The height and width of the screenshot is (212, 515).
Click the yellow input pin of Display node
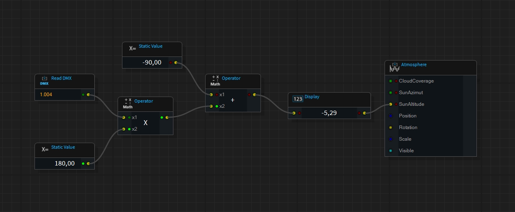click(294, 113)
